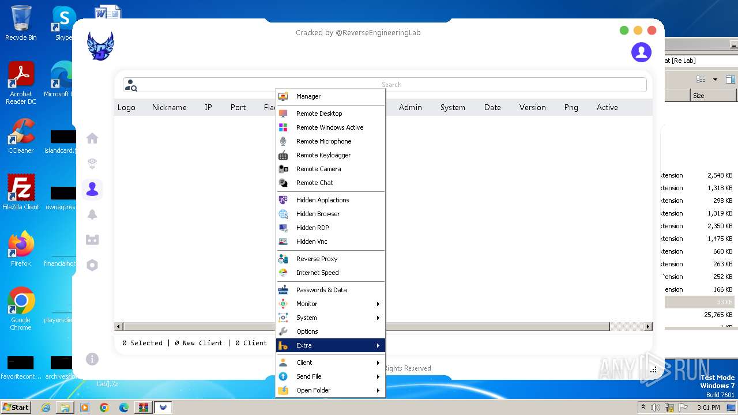The height and width of the screenshot is (415, 738).
Task: Expand the System submenu arrow
Action: tap(378, 318)
